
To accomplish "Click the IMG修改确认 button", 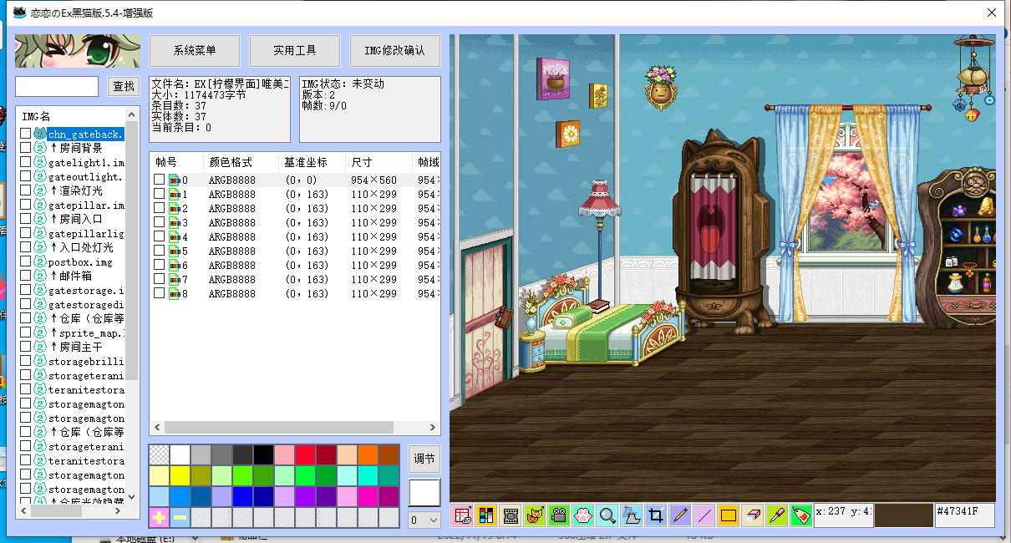I will (394, 50).
